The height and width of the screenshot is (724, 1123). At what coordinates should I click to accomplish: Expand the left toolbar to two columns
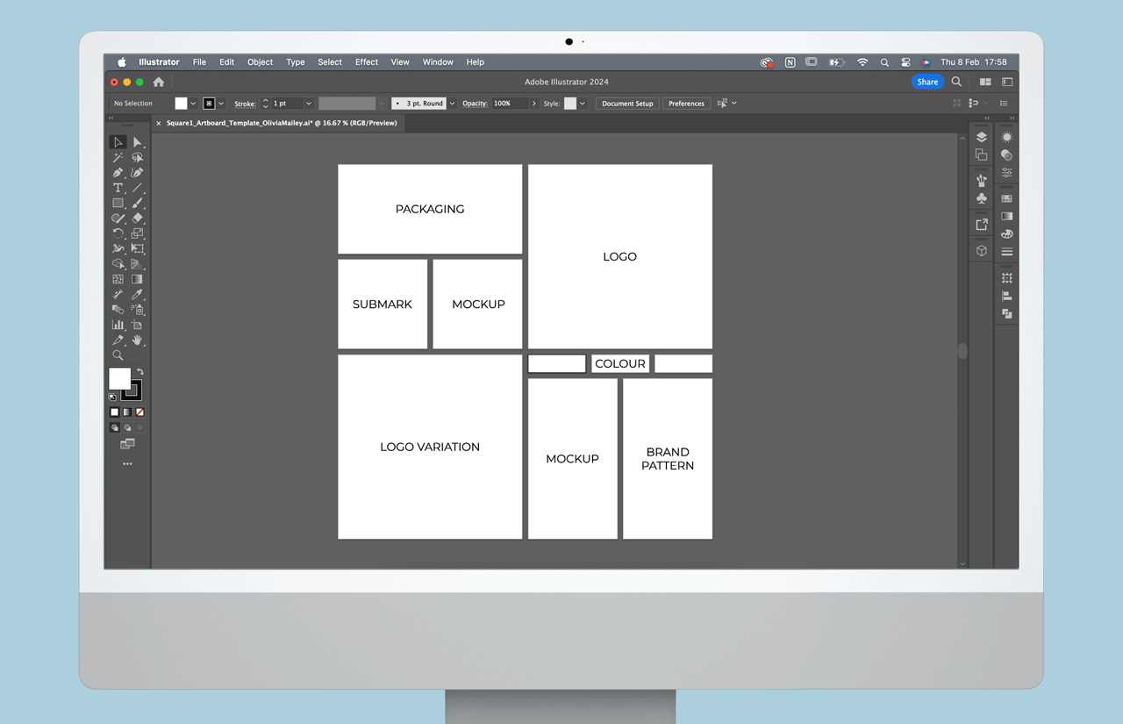click(x=111, y=118)
